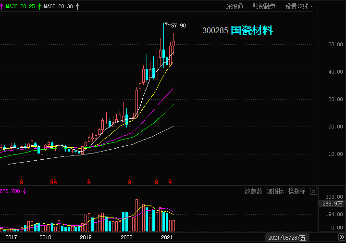This screenshot has height=243, width=346.
Task: Click double-arrow icon at bottom right
Action: 342,237
